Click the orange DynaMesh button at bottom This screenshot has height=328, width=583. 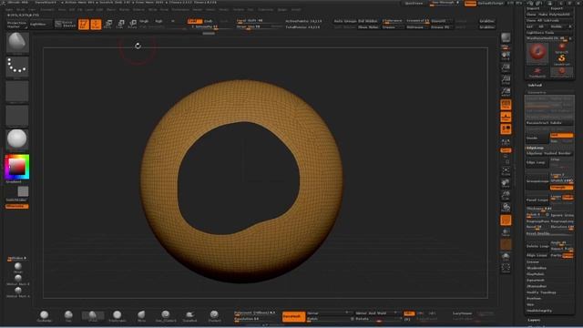coord(293,316)
